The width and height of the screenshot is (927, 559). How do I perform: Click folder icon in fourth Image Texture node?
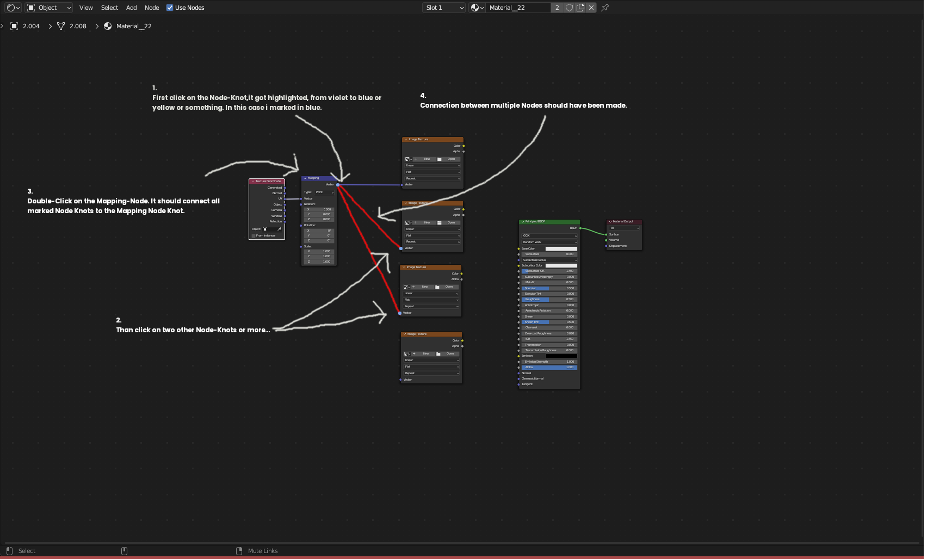click(438, 354)
